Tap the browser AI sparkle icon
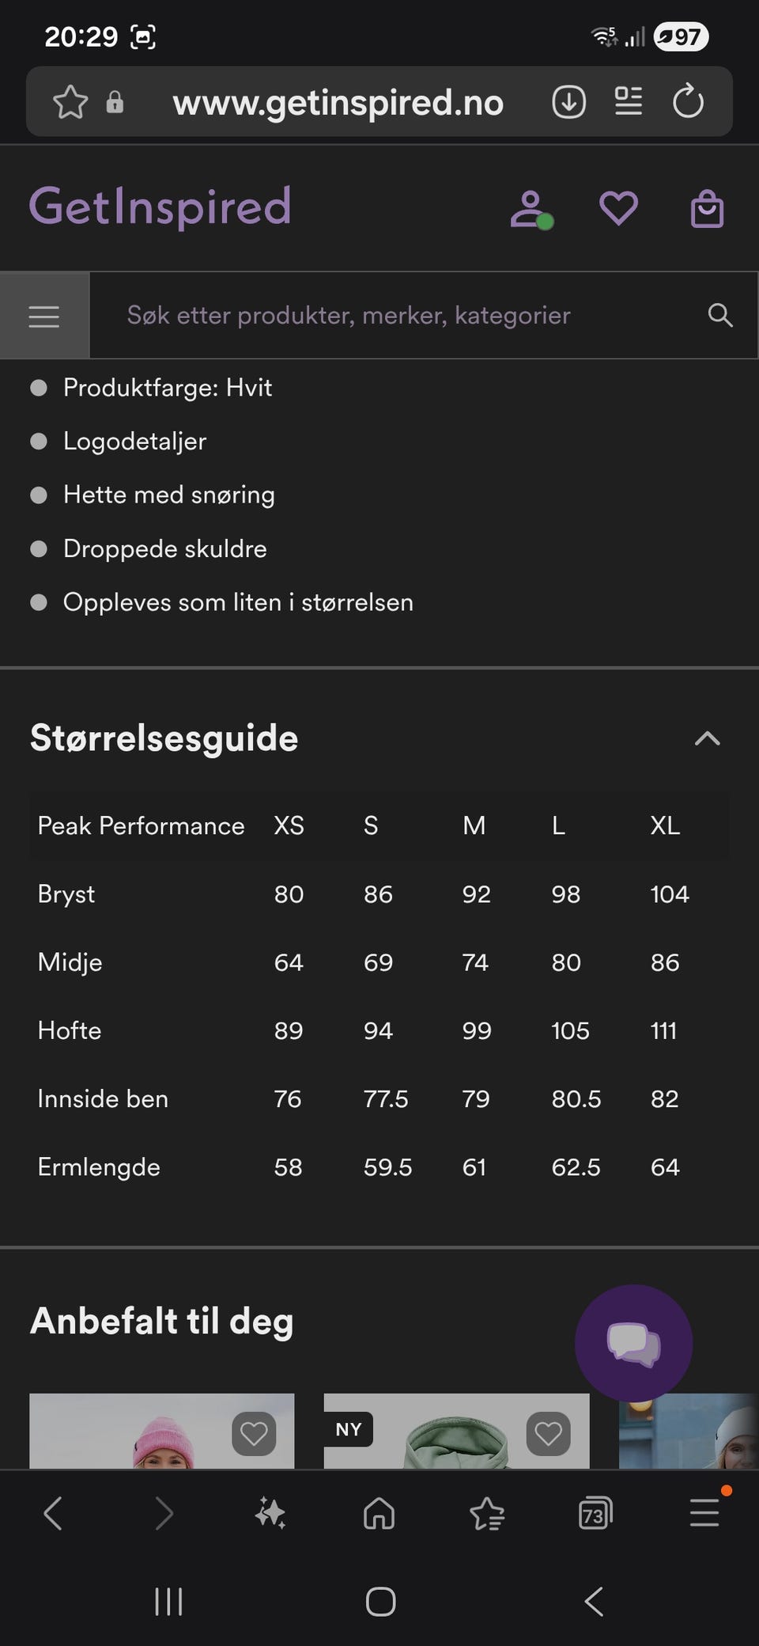The height and width of the screenshot is (1646, 759). click(x=270, y=1513)
